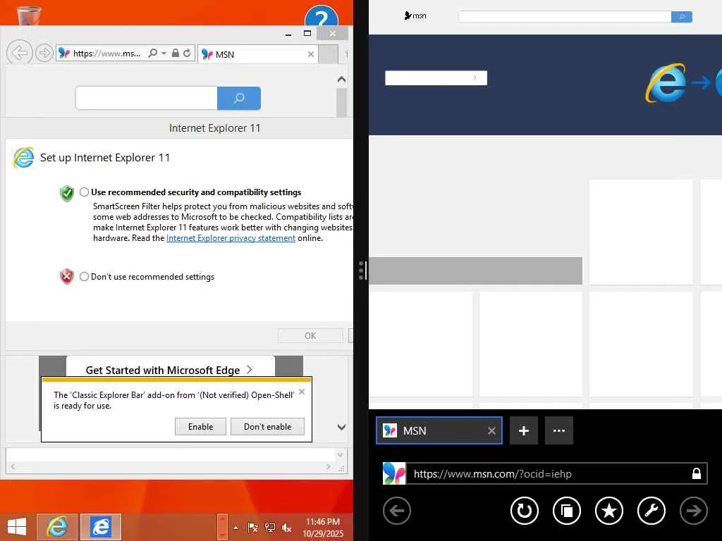Click the desktop IE Forward arrow button
Image resolution: width=722 pixels, height=541 pixels.
click(44, 54)
